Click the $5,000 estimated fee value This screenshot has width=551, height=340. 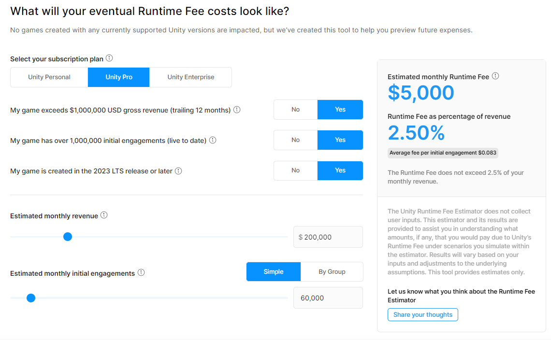(421, 93)
